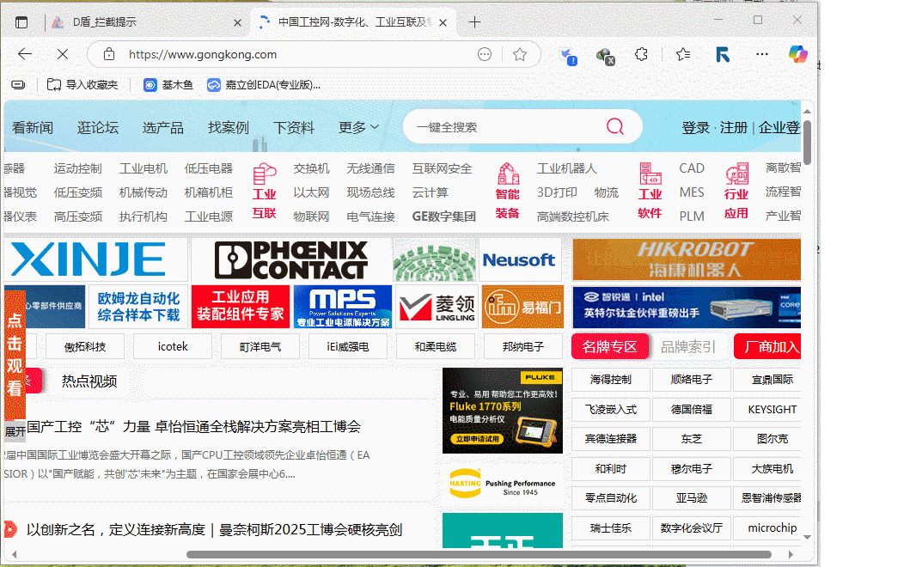
Task: Click the tab actions icon at top left
Action: (x=21, y=22)
